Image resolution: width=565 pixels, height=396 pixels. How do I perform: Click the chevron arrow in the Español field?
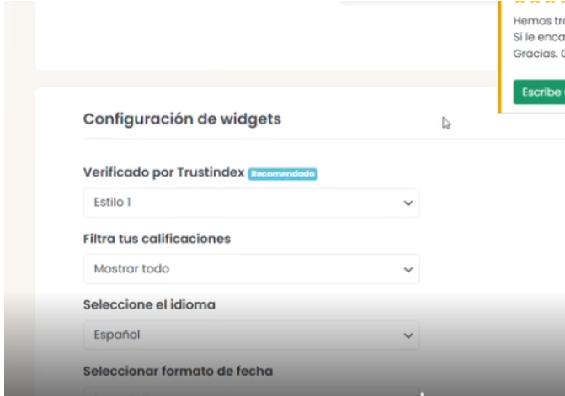click(x=408, y=335)
